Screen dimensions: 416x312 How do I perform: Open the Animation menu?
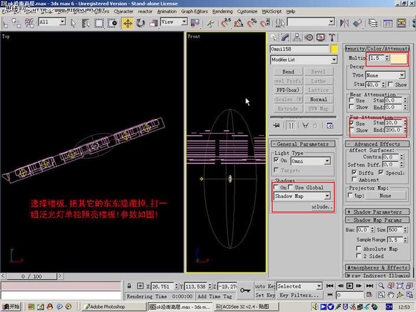(166, 12)
